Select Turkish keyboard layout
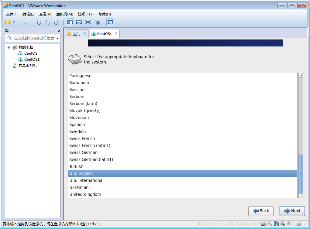 [x=183, y=166]
